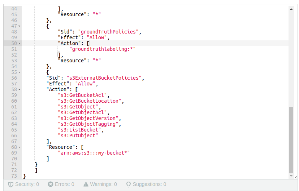The width and height of the screenshot is (299, 191).
Task: Click the "Resource" key on line 68
Action: click(61, 147)
